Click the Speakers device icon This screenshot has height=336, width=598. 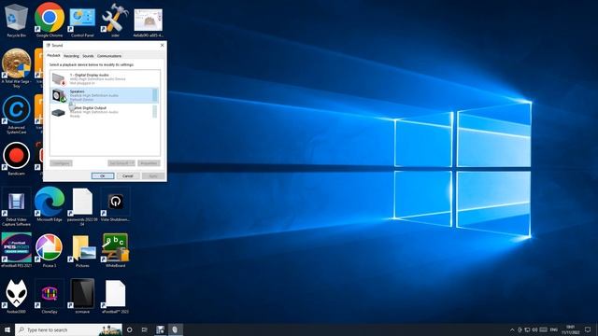point(59,95)
